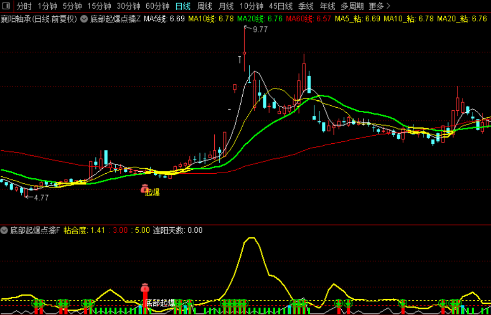The width and height of the screenshot is (491, 315).
Task: Click the red money bag in the sub-indicator panel
Action: pyautogui.click(x=144, y=287)
